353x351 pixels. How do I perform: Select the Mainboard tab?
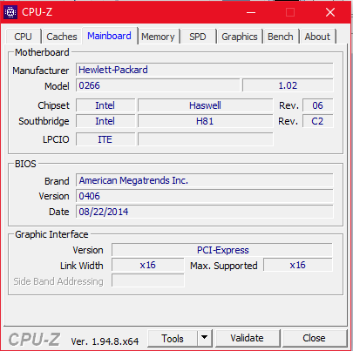tap(110, 36)
